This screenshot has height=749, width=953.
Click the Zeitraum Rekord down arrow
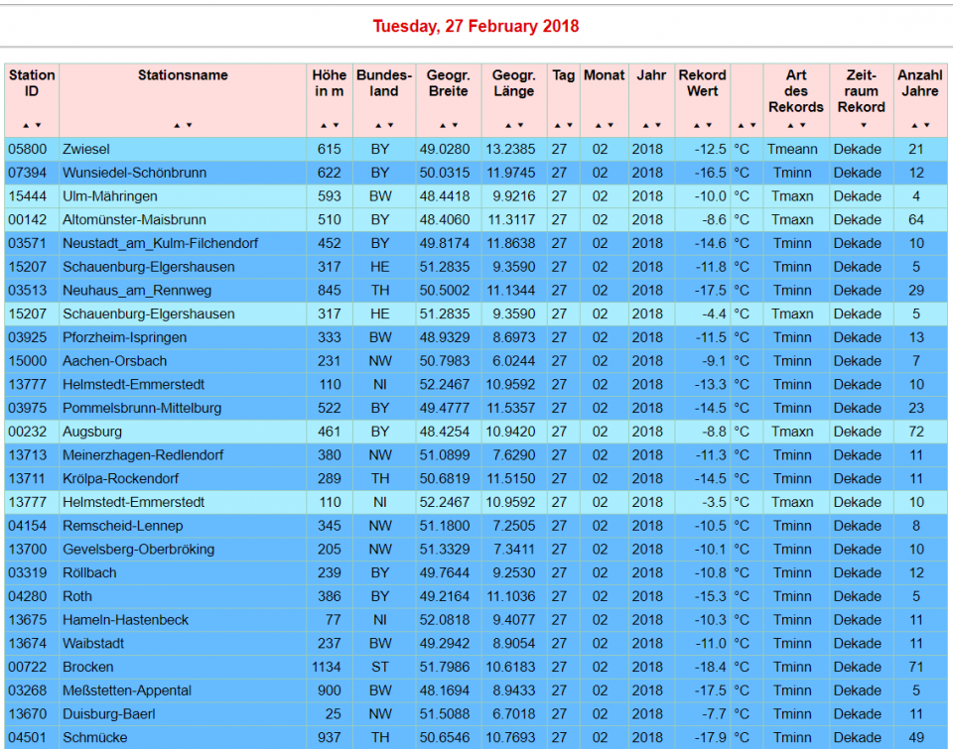[x=863, y=126]
